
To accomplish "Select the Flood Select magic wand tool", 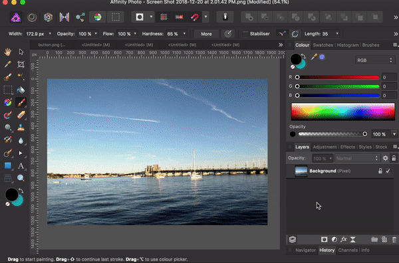I will 21,77.
